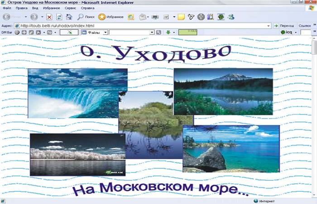Open the address bar dropdown list
The height and width of the screenshot is (204, 317).
[x=268, y=26]
